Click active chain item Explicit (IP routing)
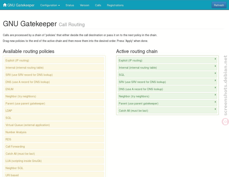 click(x=167, y=60)
